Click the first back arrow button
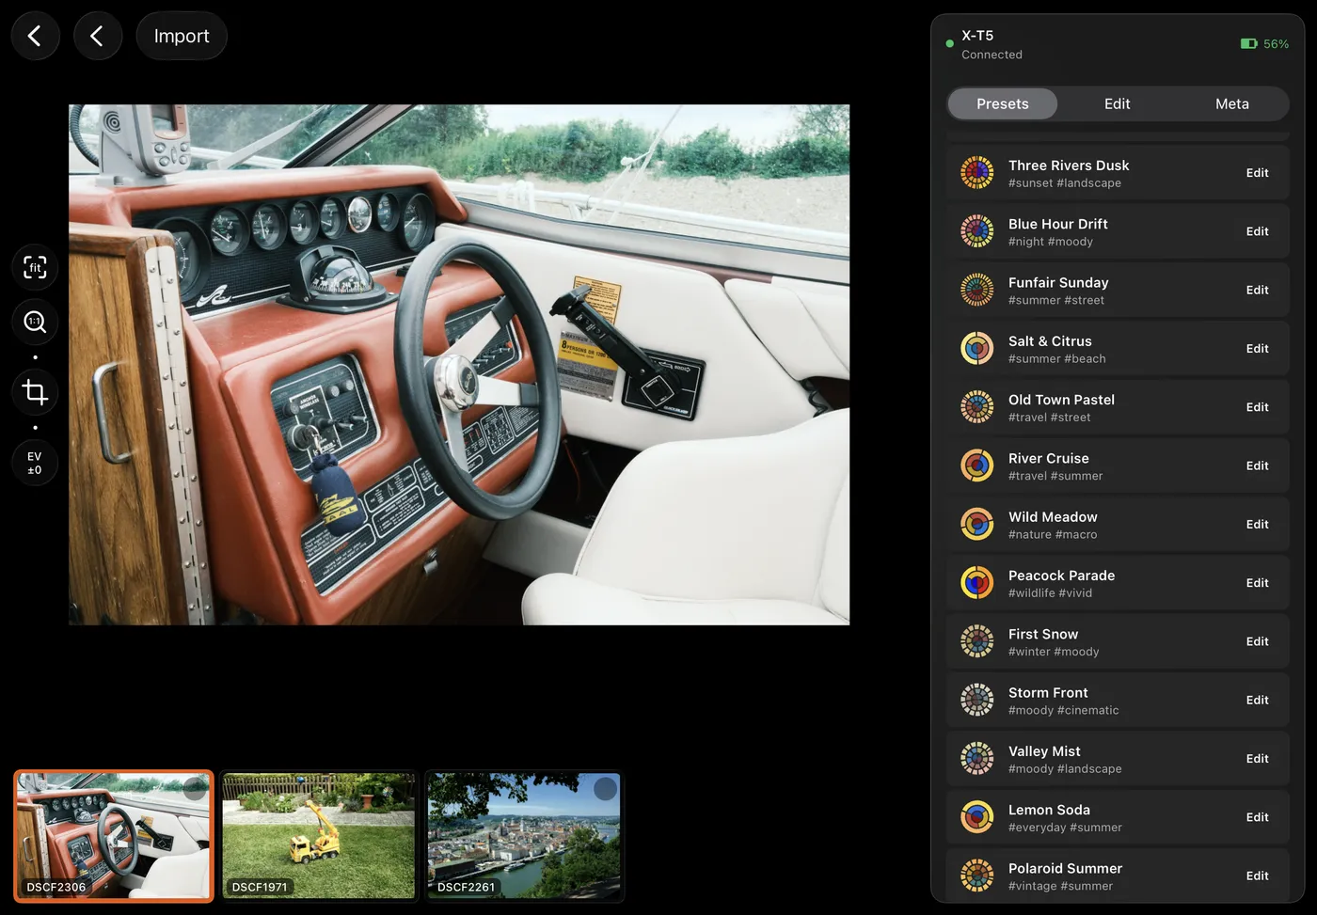Viewport: 1317px width, 915px height. pyautogui.click(x=36, y=36)
